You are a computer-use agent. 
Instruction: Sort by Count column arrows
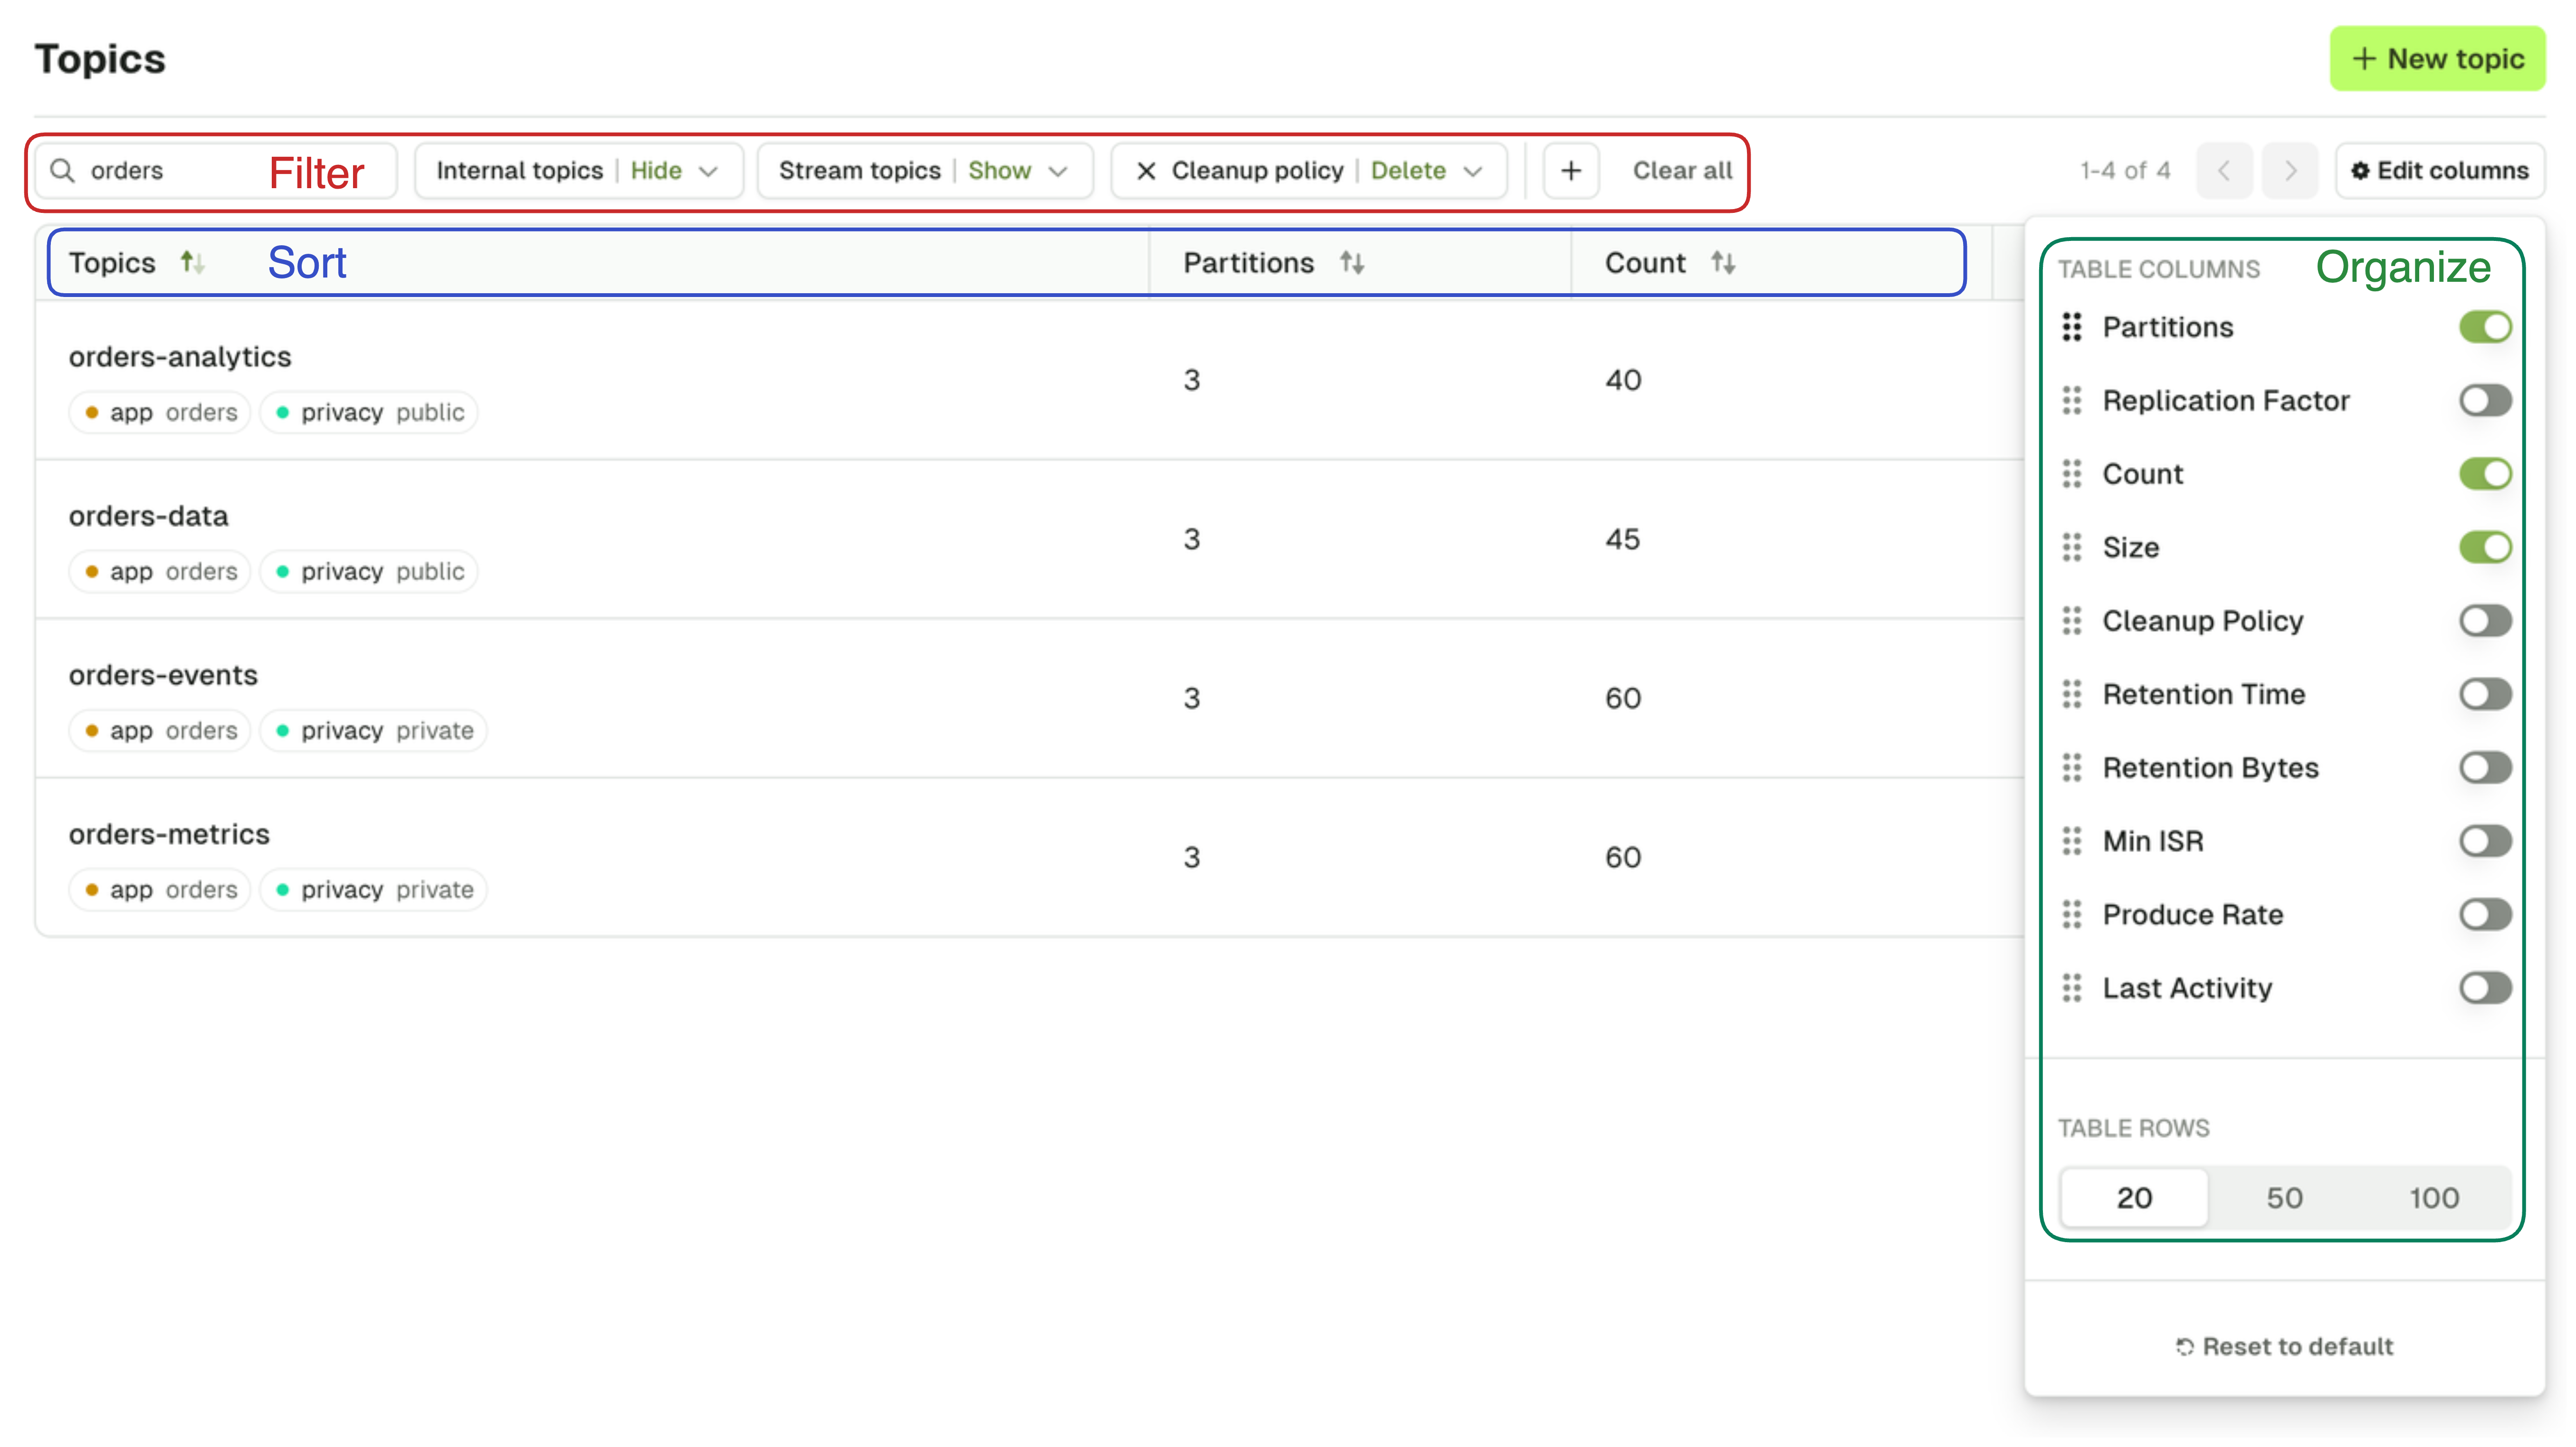coord(1723,263)
